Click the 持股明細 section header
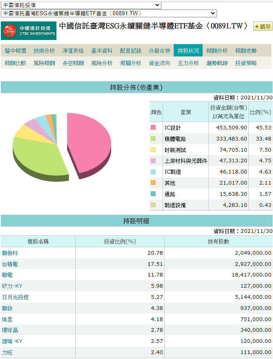Viewport: 273px width, 359px height. point(137,221)
